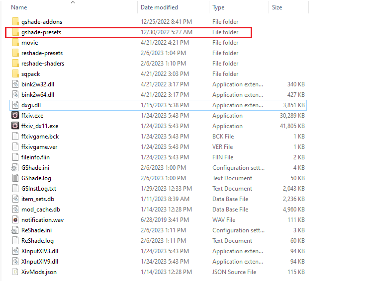
Task: Click the 30,289 KB size value
Action: pos(292,116)
